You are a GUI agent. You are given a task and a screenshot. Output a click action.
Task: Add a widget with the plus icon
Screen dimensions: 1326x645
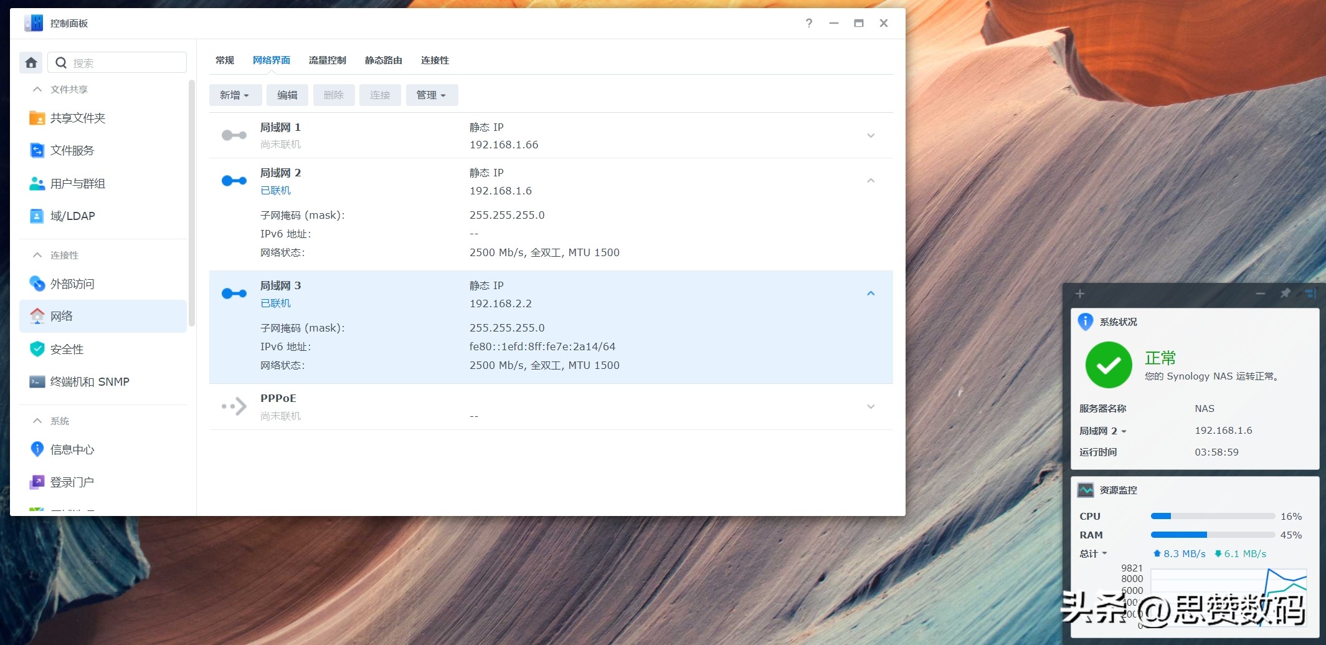(x=1080, y=294)
